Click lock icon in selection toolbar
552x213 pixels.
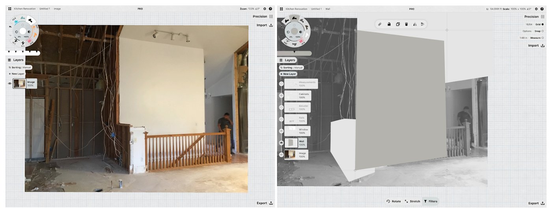[x=389, y=24]
